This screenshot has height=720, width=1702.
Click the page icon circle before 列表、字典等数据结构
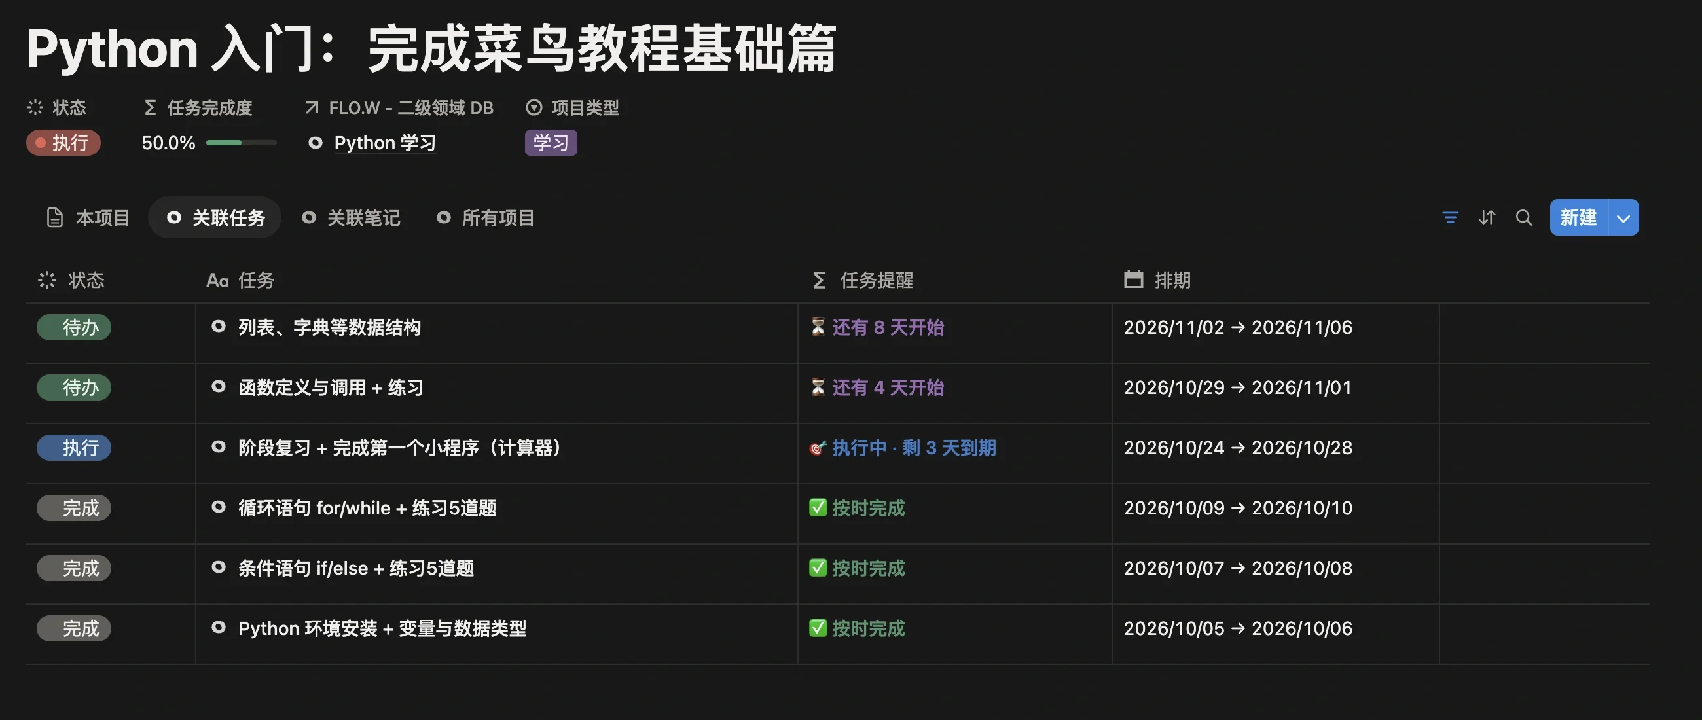point(218,327)
